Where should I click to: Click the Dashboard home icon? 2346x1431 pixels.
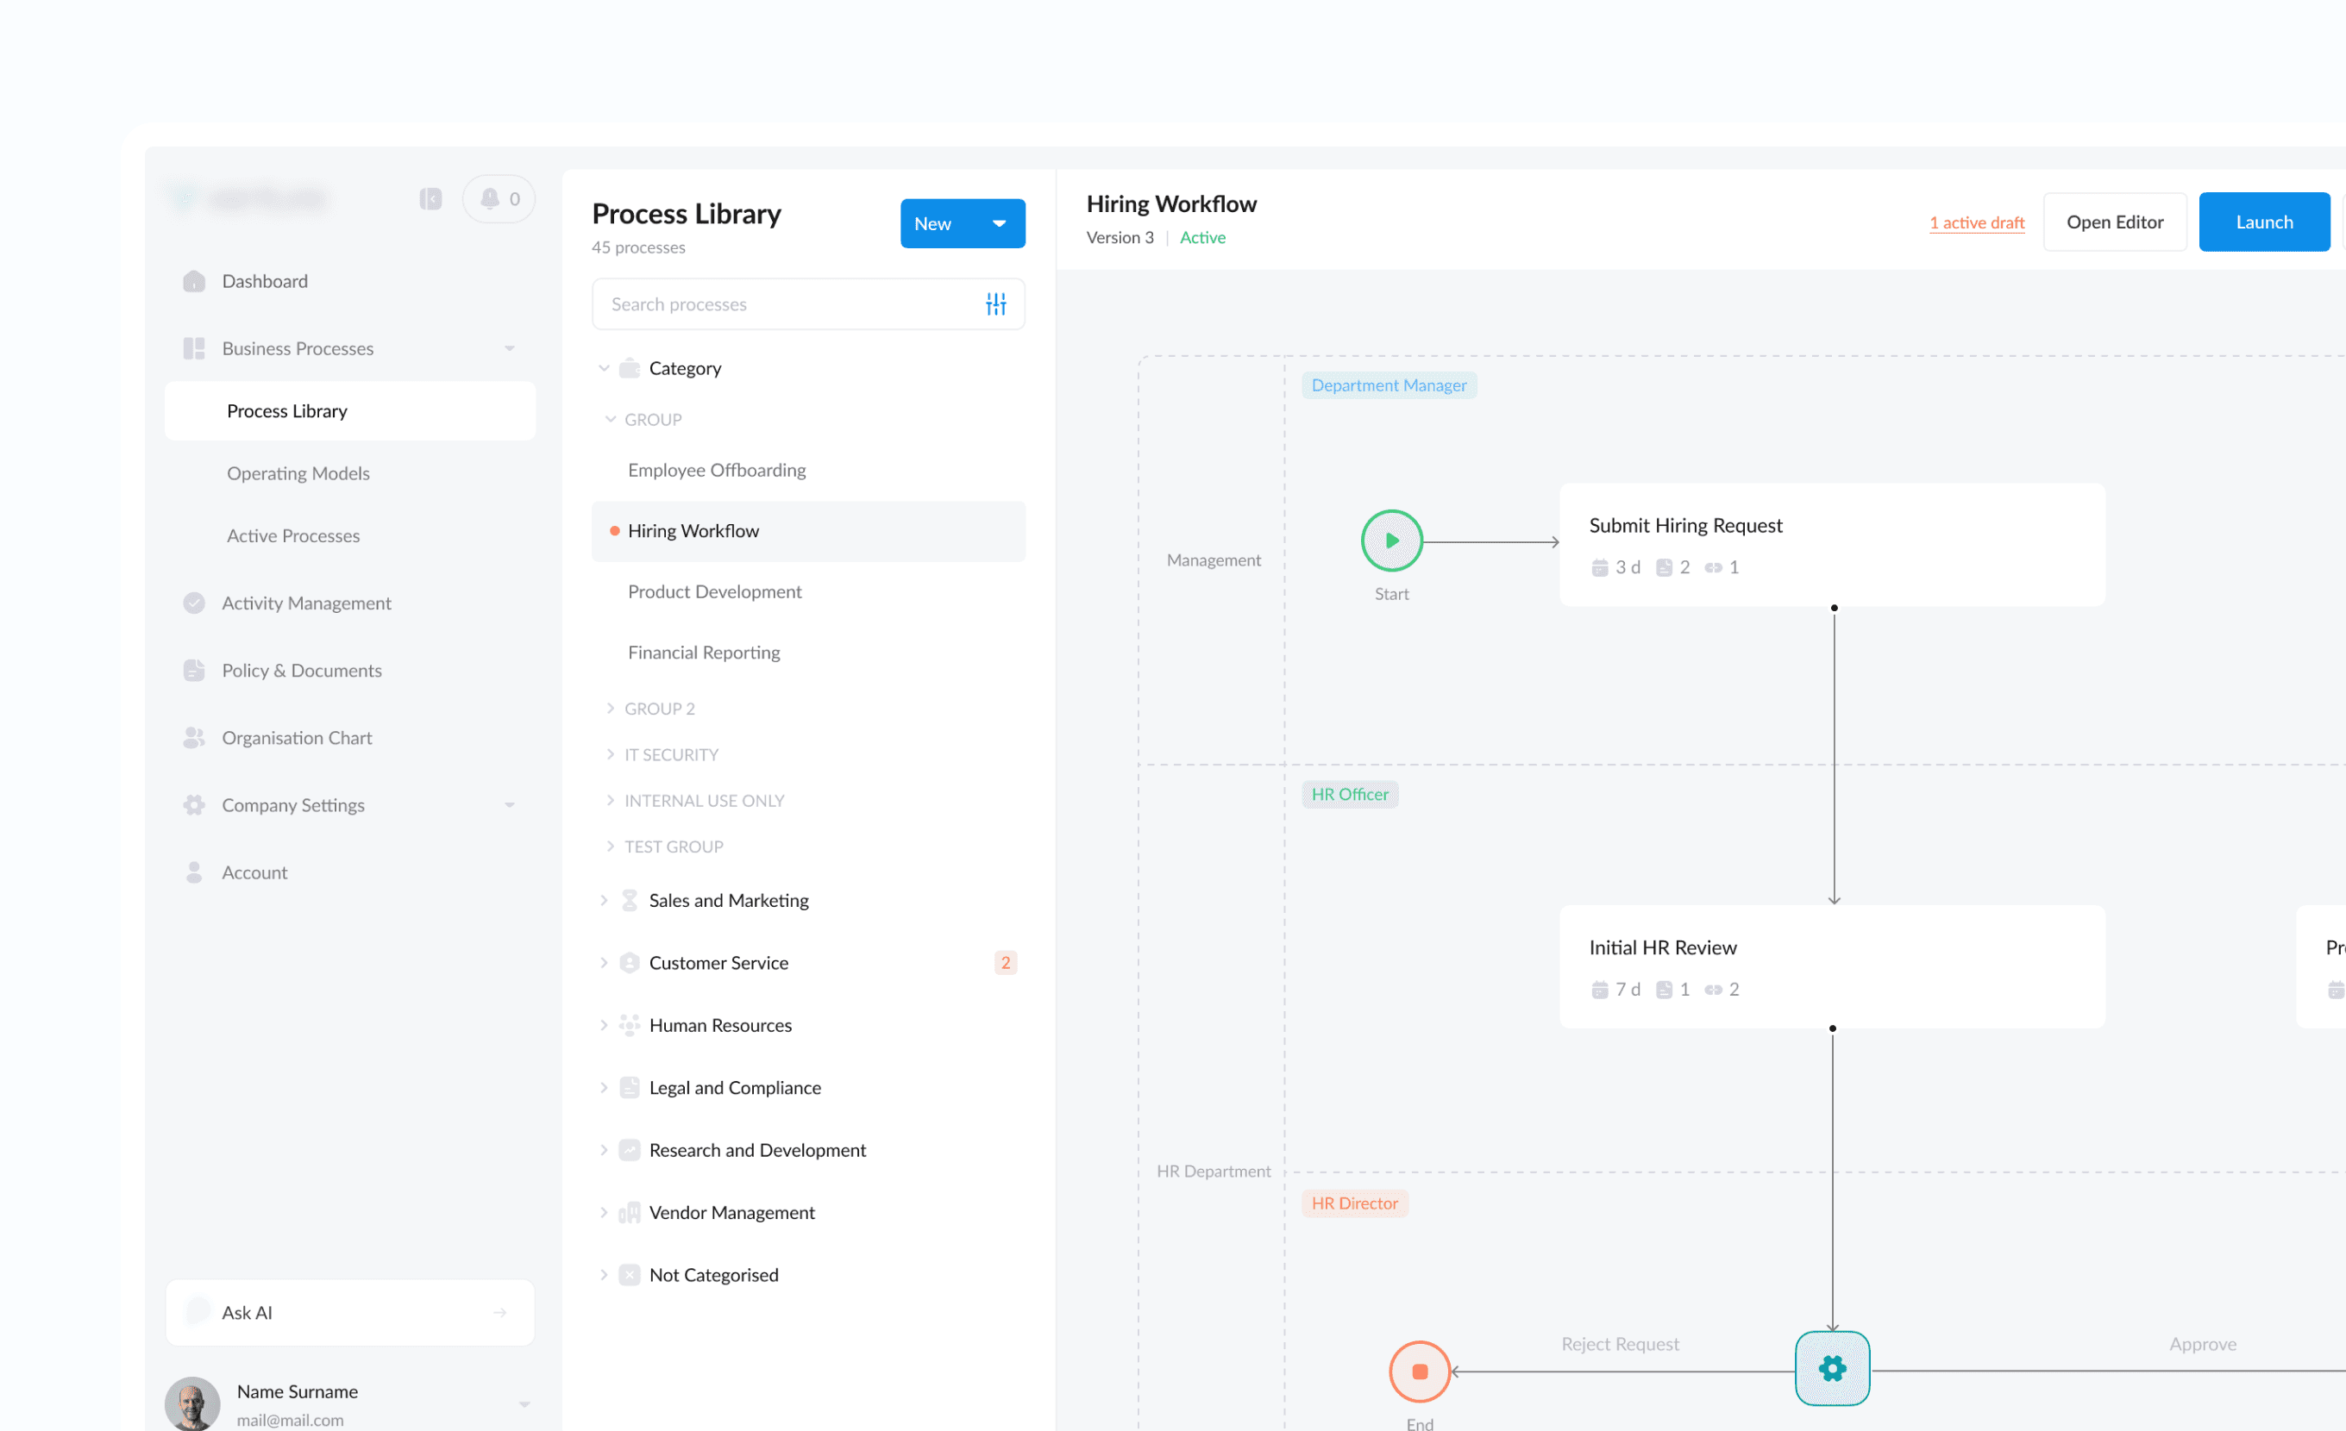pyautogui.click(x=194, y=282)
